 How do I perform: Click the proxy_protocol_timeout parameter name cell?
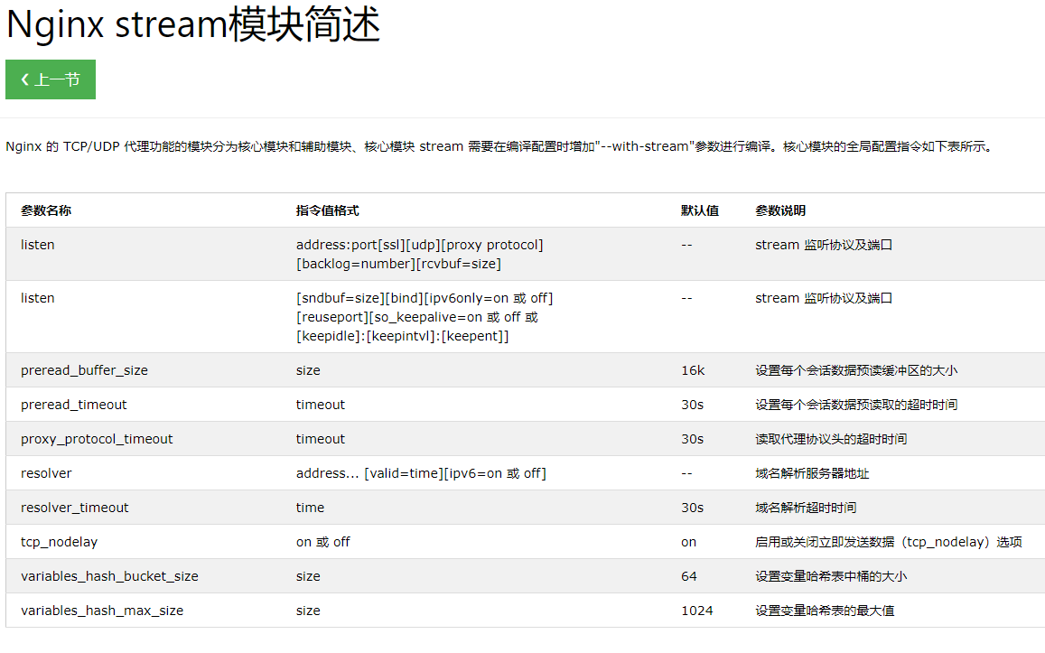coord(97,439)
